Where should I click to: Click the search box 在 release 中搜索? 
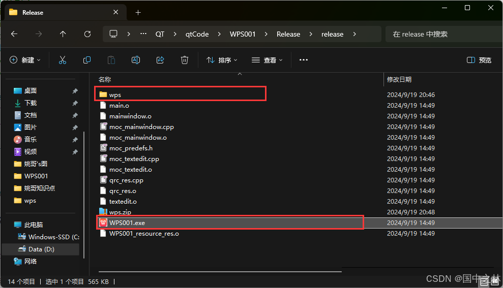click(444, 34)
